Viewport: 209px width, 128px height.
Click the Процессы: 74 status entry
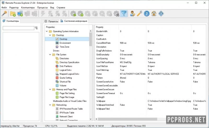point(30,126)
